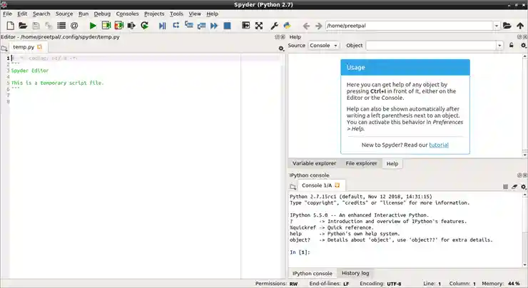Clear console with the eraser icon
The image size is (528, 288).
point(514,186)
